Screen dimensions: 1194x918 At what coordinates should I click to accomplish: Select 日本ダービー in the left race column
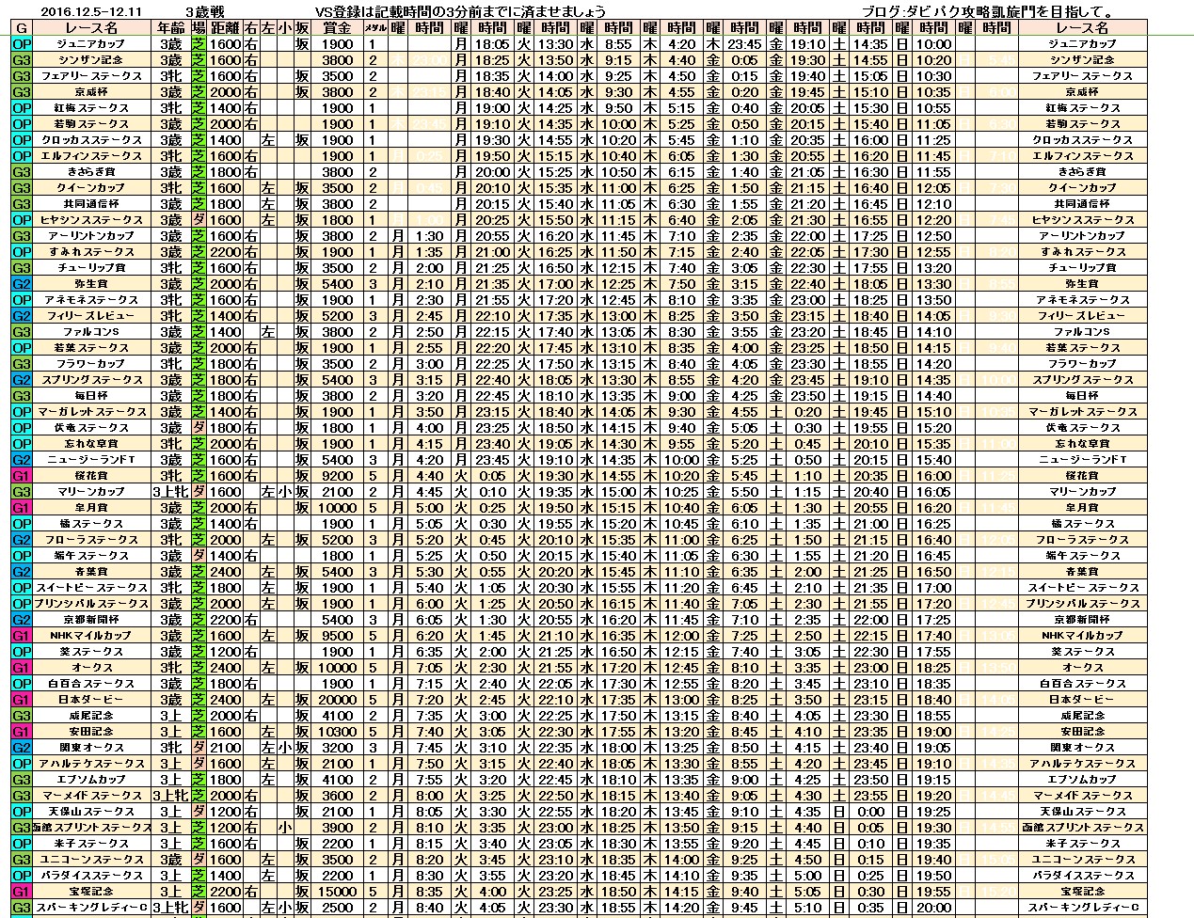(90, 700)
